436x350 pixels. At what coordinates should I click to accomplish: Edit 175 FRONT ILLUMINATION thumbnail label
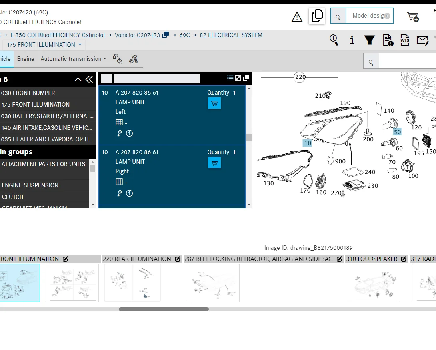[x=65, y=259]
